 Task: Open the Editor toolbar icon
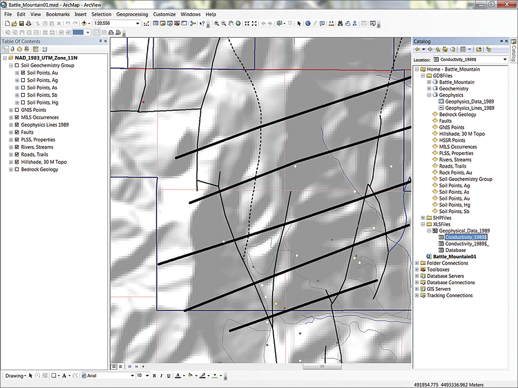coord(146,23)
